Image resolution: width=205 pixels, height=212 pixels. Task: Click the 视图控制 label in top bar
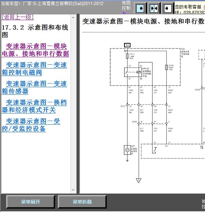(x=126, y=5)
